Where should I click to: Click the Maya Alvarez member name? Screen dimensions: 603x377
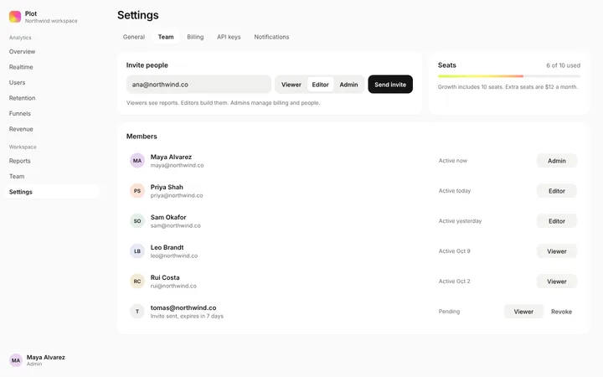click(x=171, y=157)
